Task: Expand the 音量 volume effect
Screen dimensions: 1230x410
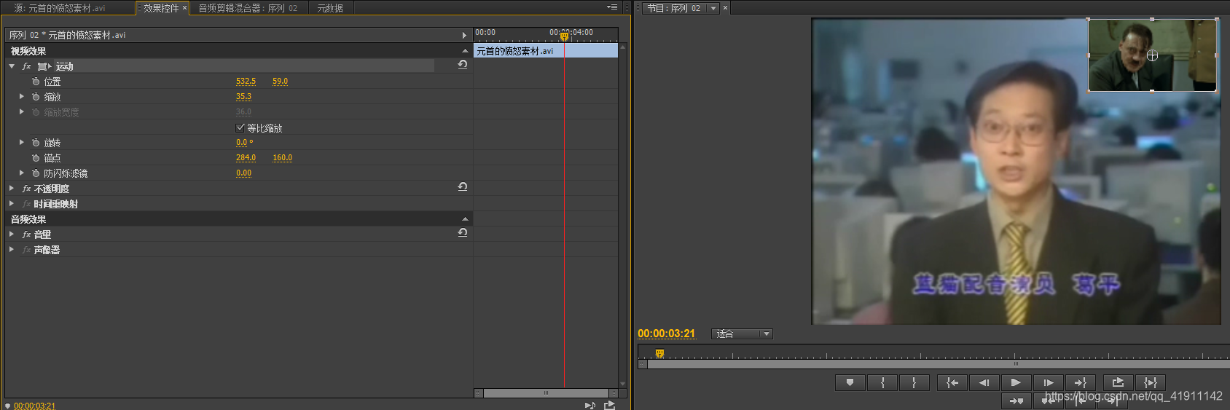Action: tap(12, 234)
